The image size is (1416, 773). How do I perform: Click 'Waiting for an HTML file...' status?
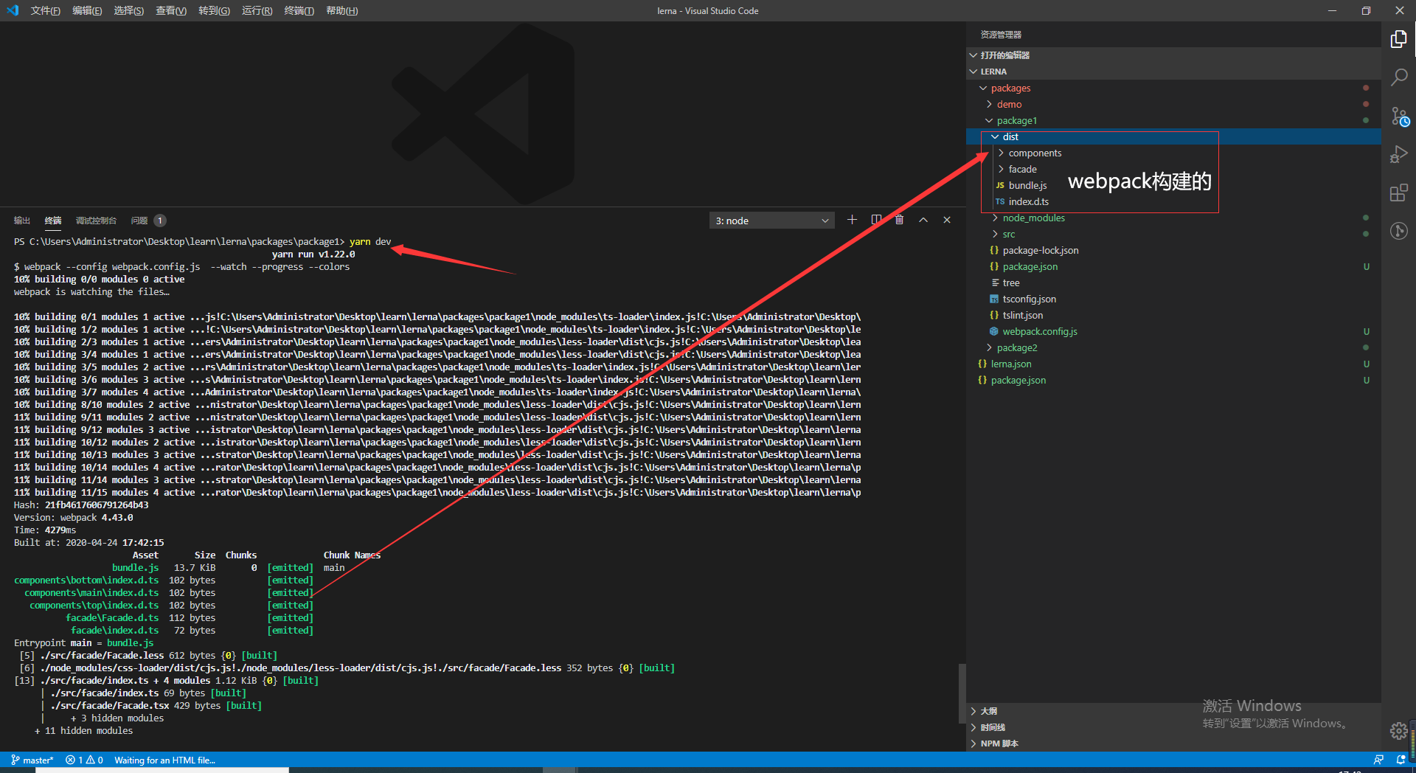[164, 760]
